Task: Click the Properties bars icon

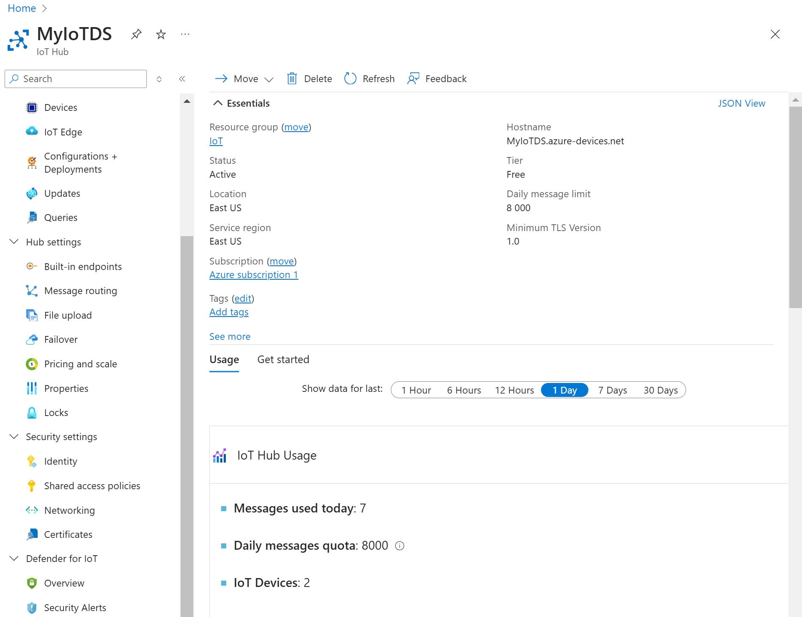Action: click(32, 388)
